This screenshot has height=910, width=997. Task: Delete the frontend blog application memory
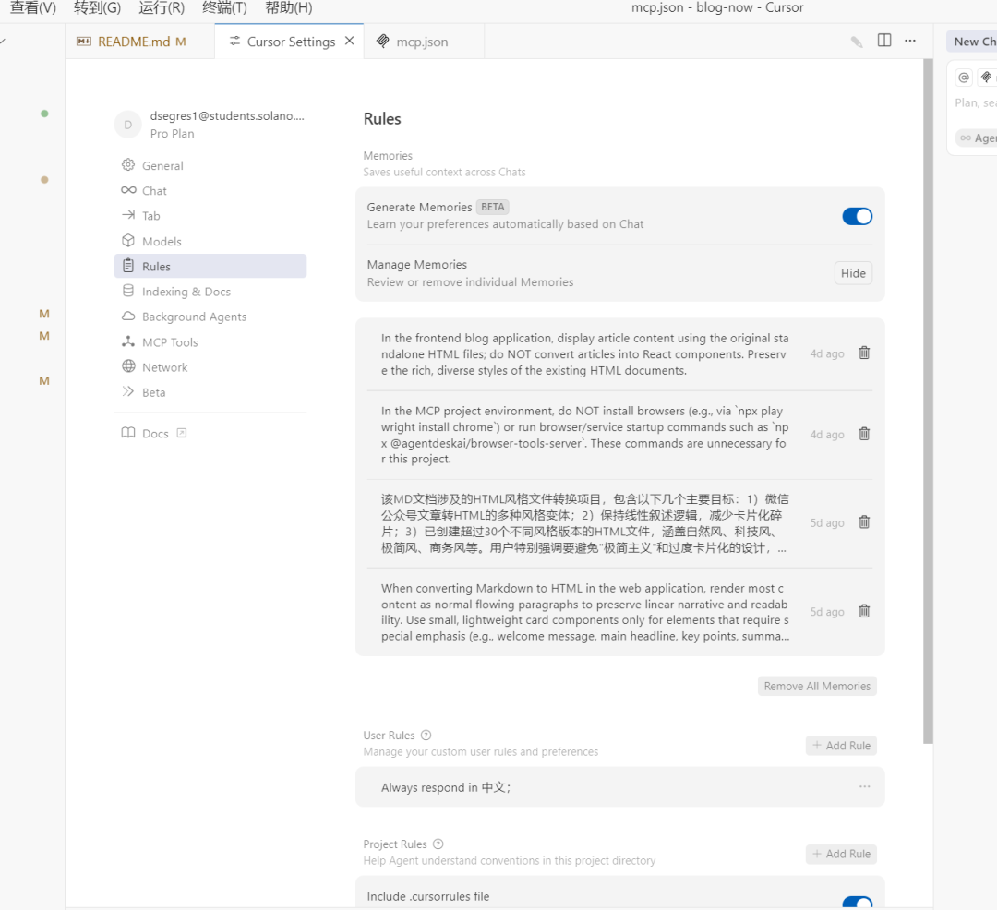864,353
